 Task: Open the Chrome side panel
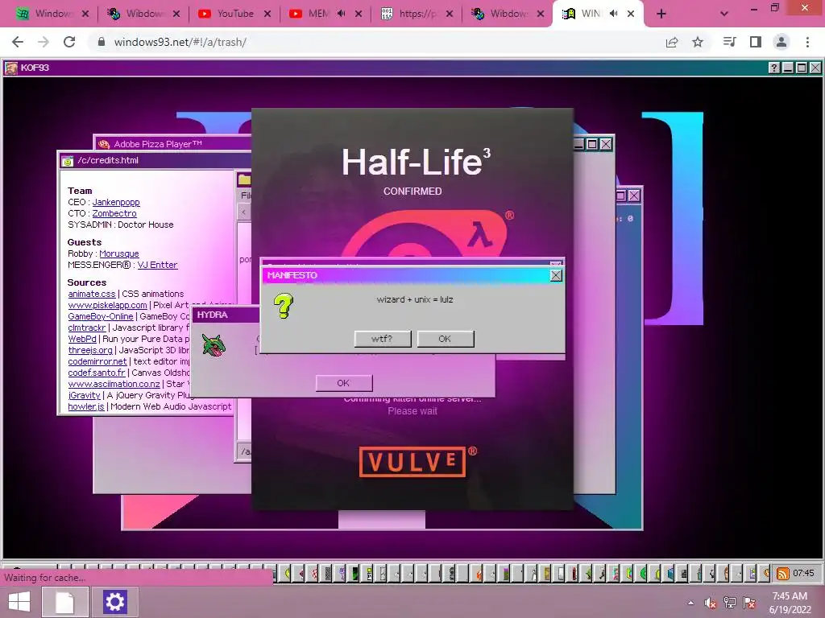click(756, 42)
